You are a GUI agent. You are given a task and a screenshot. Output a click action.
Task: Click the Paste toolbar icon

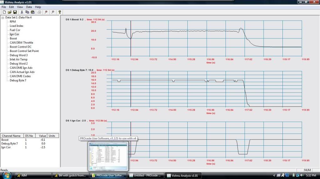pos(33,12)
